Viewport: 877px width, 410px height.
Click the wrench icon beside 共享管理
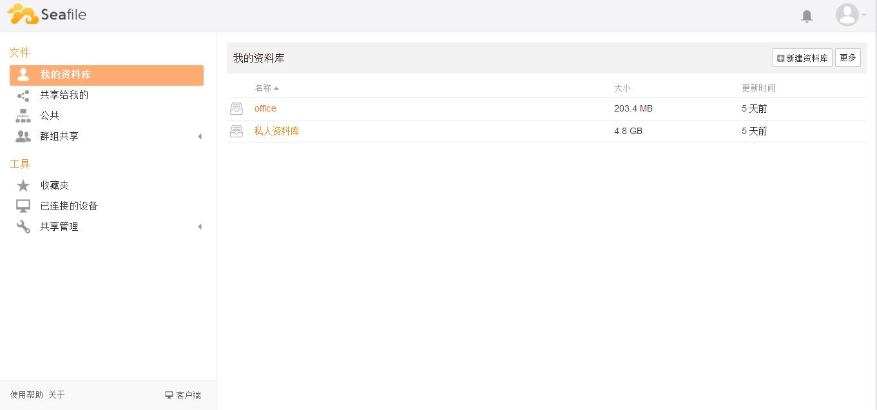coord(23,227)
